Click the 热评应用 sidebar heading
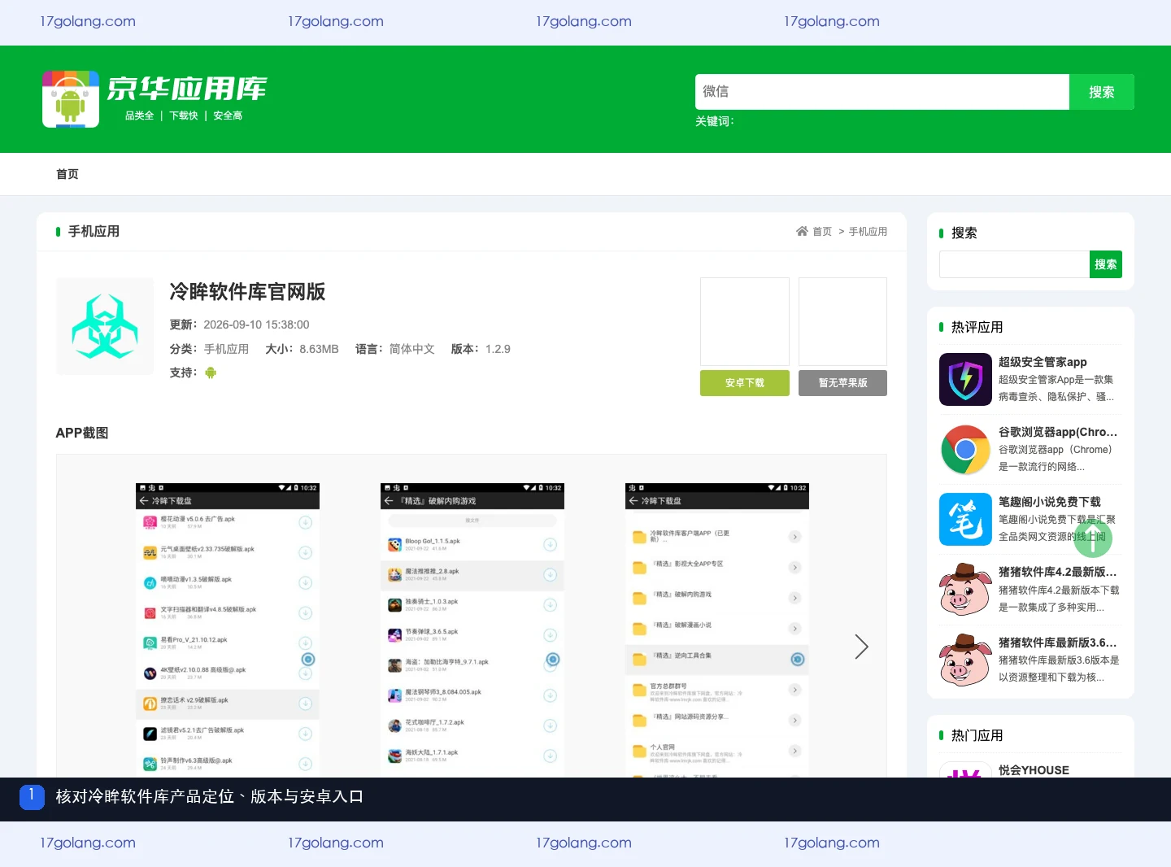The image size is (1171, 867). (977, 327)
